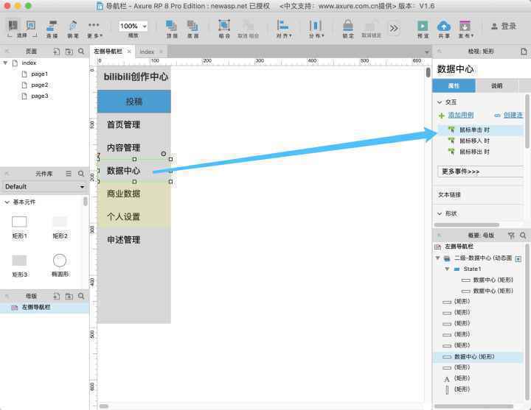
Task: Search pages using magnifier icon
Action: click(81, 52)
